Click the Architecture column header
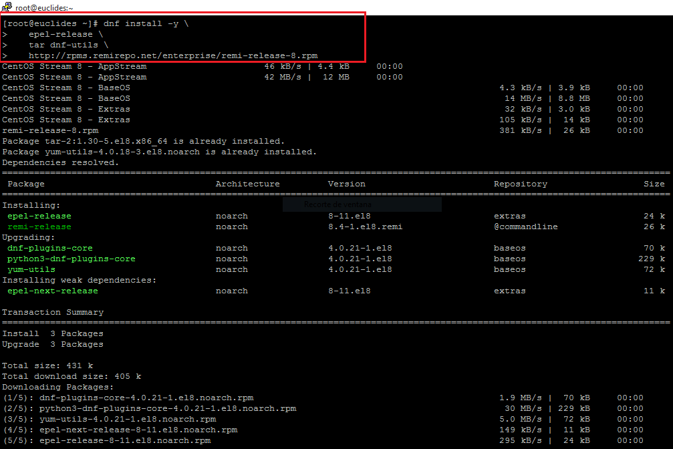The width and height of the screenshot is (673, 449). click(247, 184)
